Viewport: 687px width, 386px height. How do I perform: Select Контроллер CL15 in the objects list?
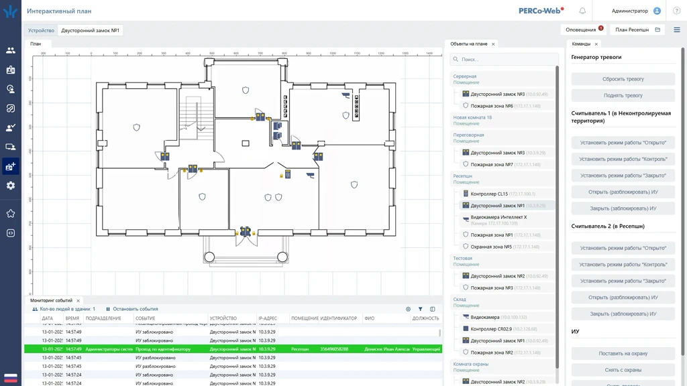[x=489, y=194]
